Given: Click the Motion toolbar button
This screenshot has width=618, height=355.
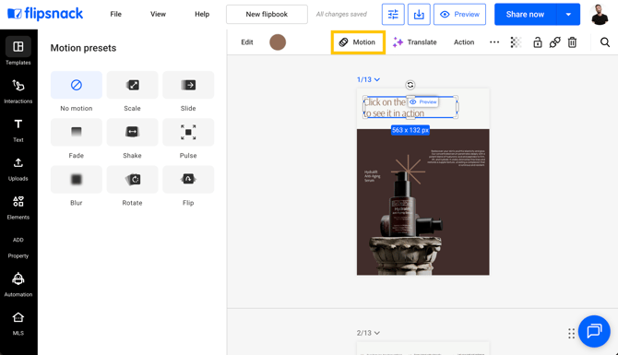Looking at the screenshot, I should click(358, 42).
